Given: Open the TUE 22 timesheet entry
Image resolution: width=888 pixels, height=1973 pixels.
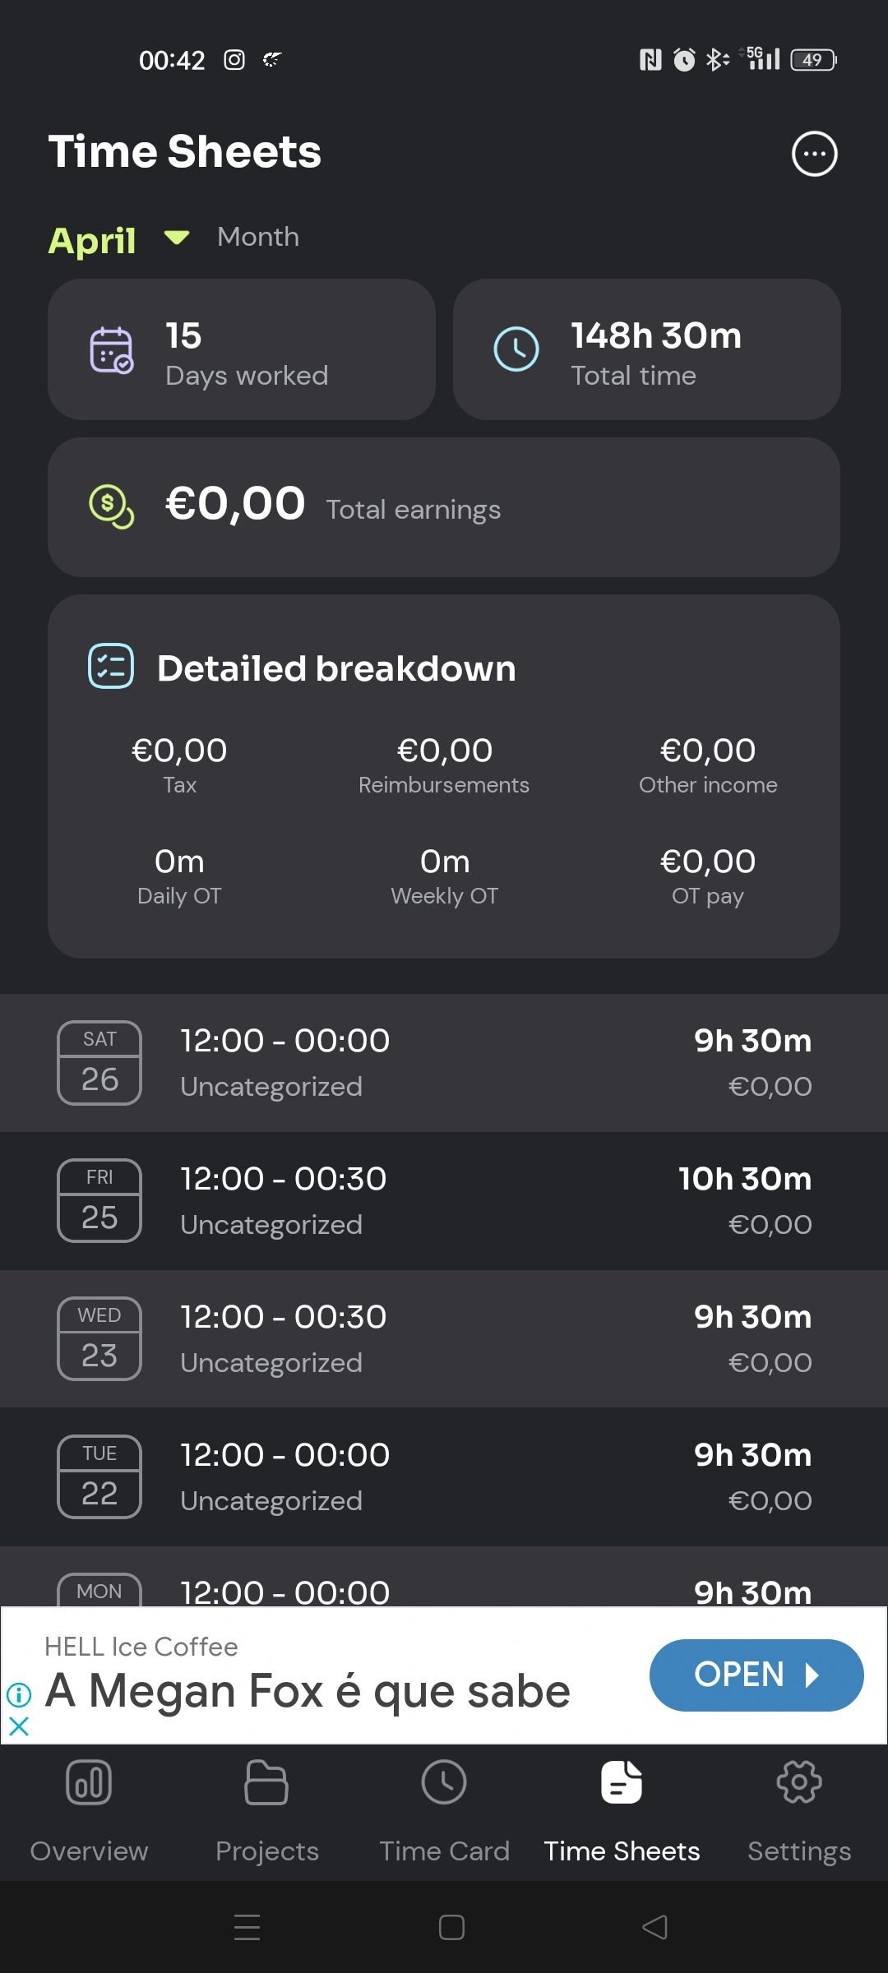Looking at the screenshot, I should click(444, 1477).
